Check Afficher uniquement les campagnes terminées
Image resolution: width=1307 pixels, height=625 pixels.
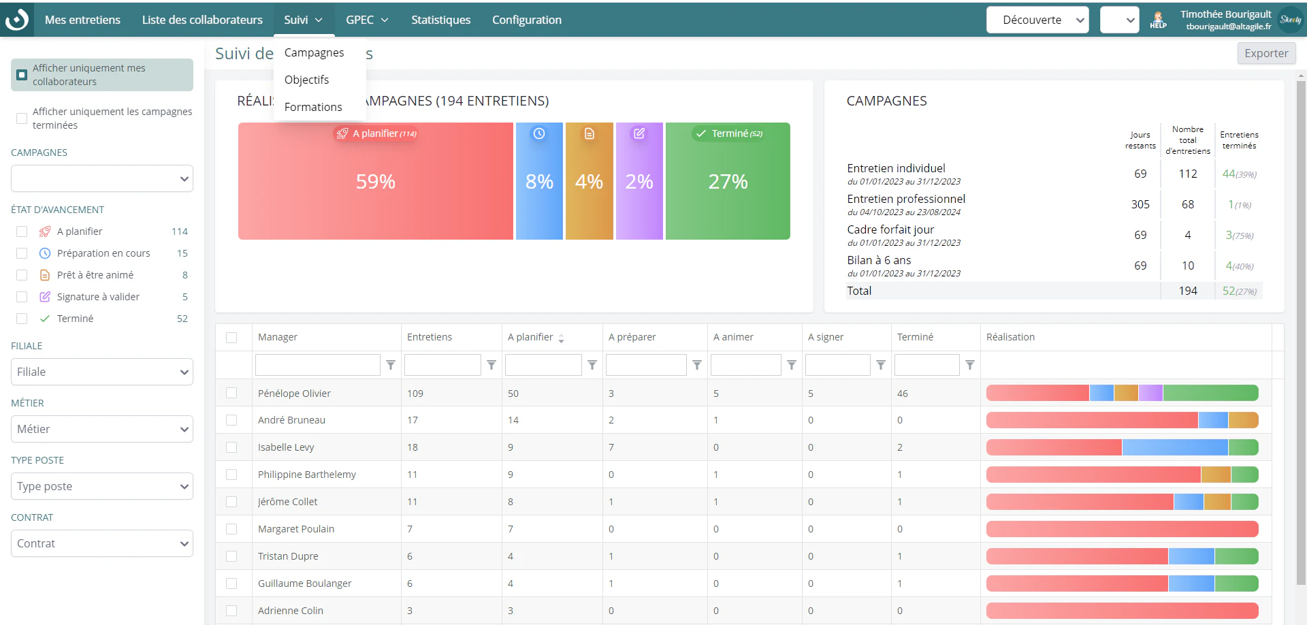click(22, 118)
